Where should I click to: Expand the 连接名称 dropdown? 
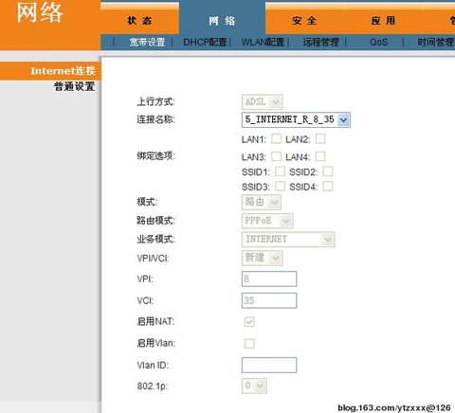coord(296,119)
